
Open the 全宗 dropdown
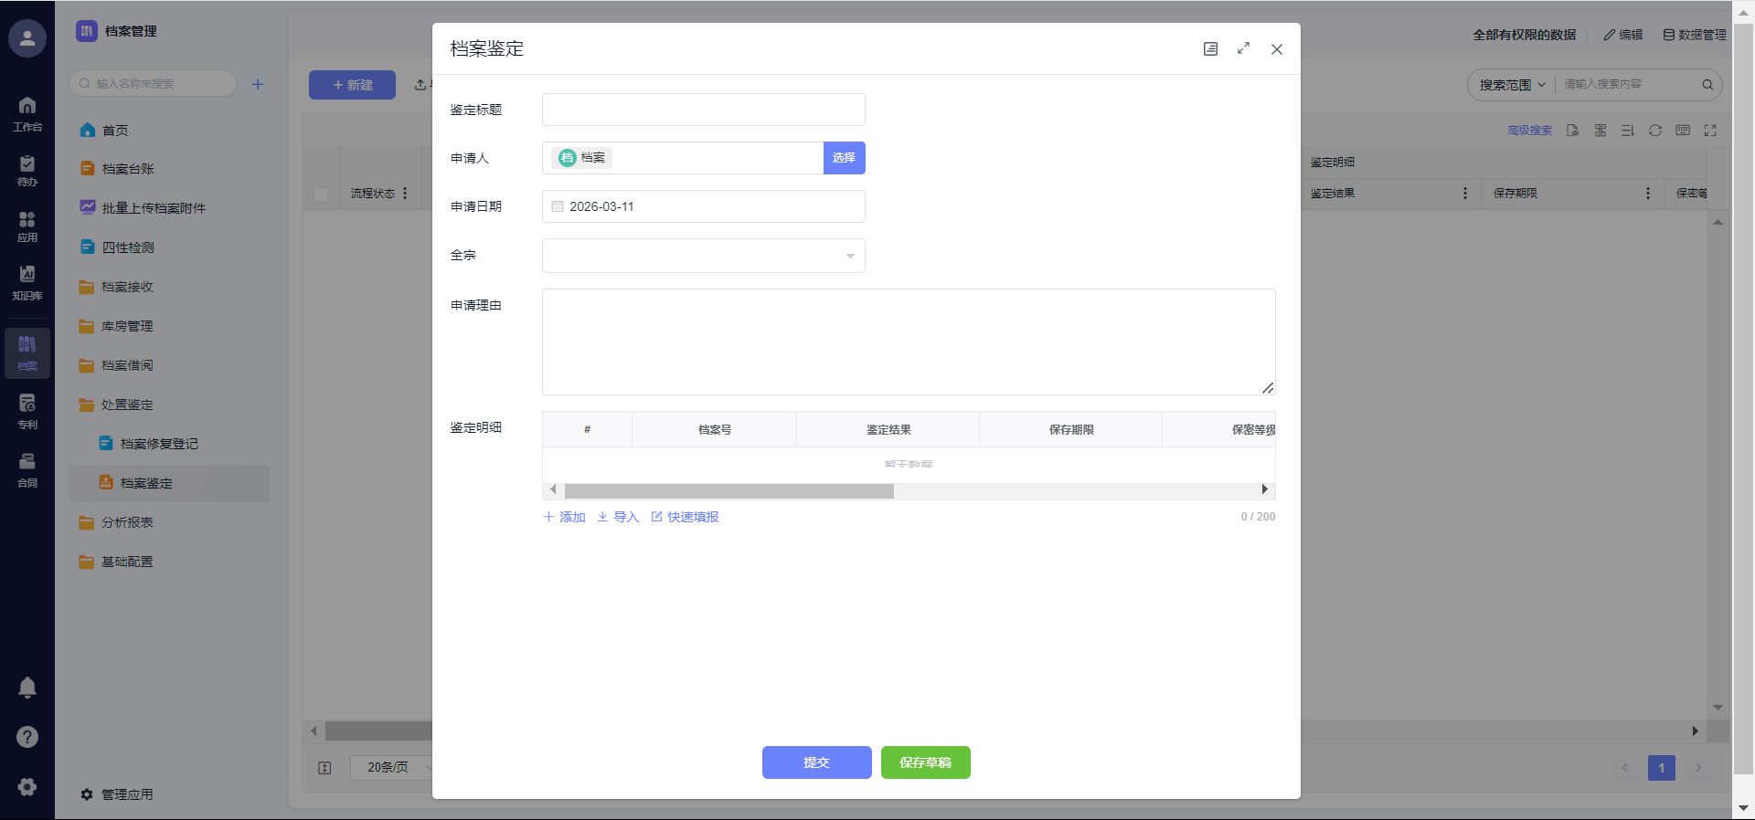click(703, 256)
